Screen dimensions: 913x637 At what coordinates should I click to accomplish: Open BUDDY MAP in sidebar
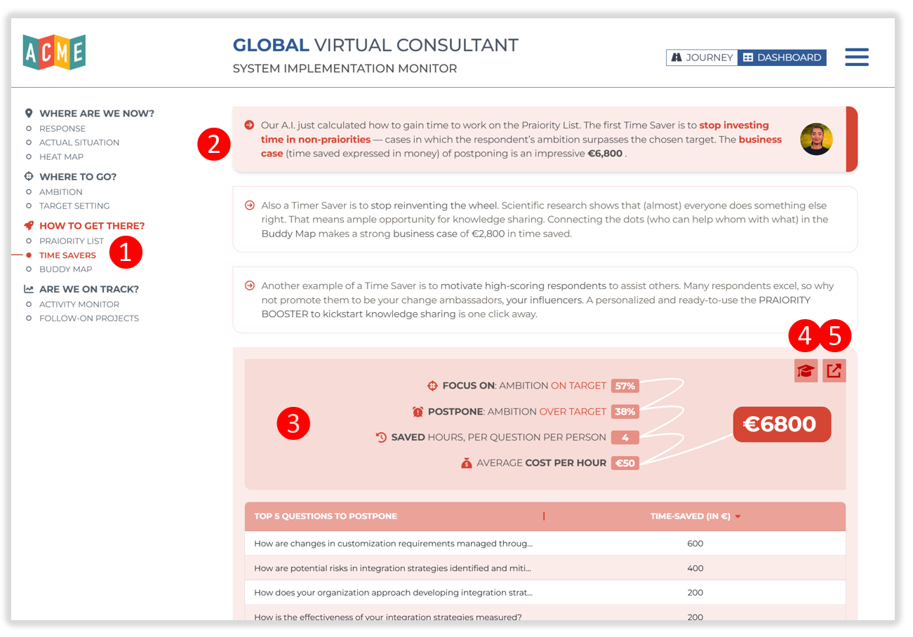[65, 269]
